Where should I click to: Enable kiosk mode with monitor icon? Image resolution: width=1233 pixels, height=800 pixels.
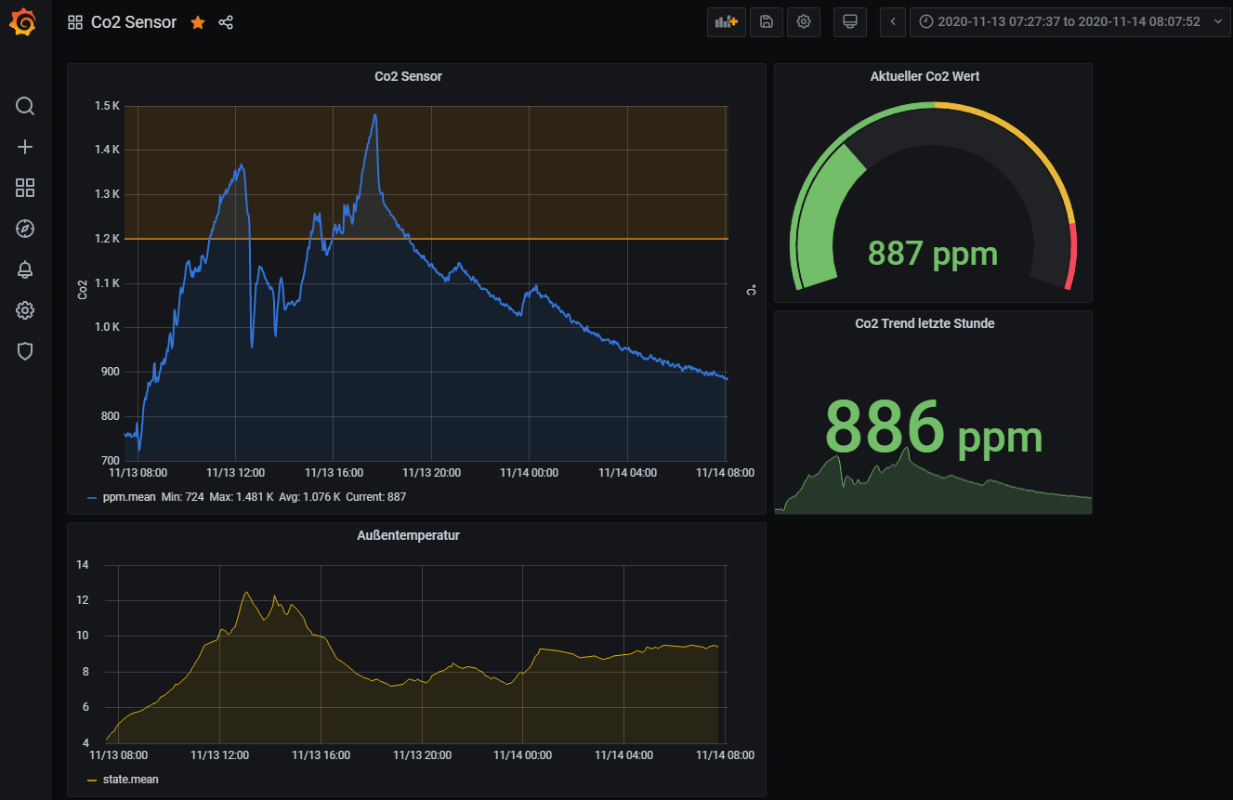pyautogui.click(x=849, y=21)
